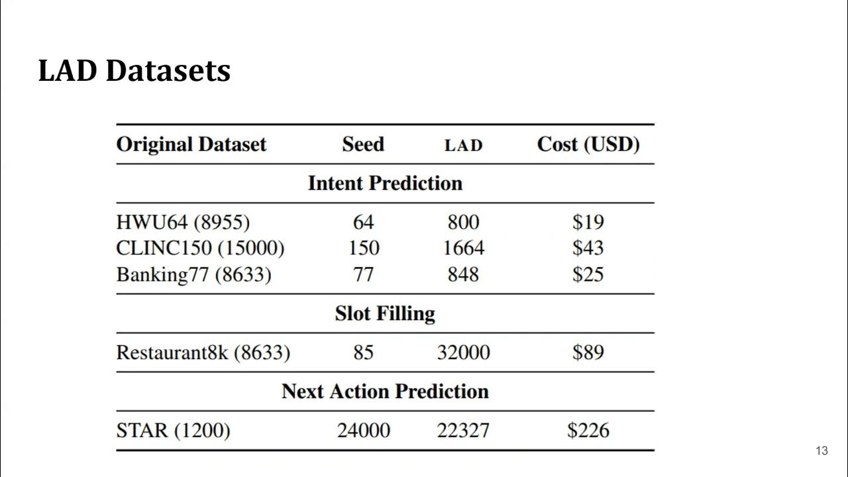Select the Original Dataset column header
Image resolution: width=848 pixels, height=477 pixels.
[x=191, y=144]
